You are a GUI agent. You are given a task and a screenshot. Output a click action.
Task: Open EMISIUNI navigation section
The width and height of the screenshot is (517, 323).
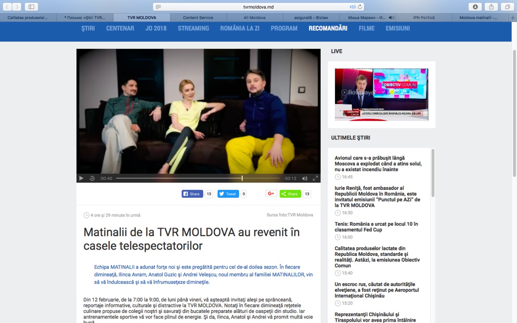click(x=398, y=28)
